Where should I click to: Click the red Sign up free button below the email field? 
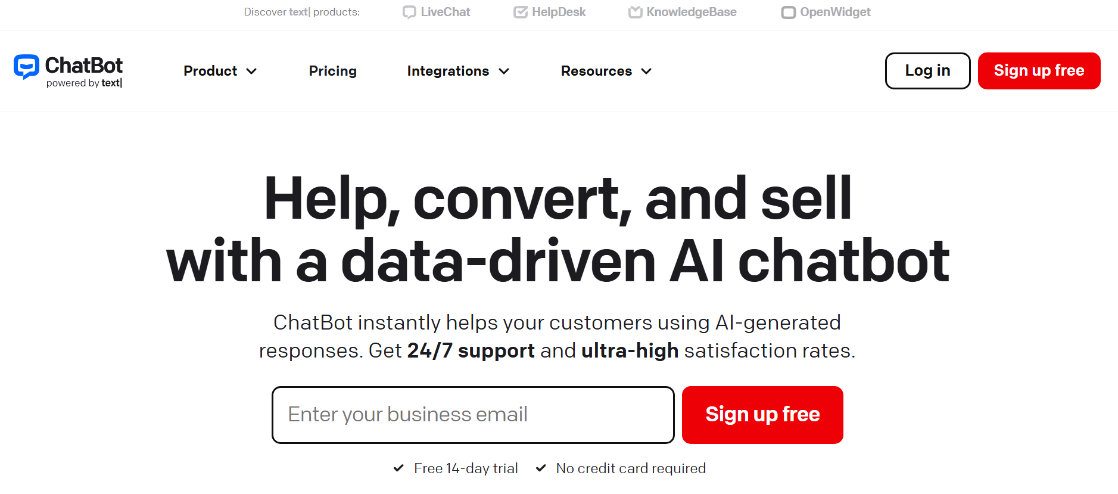point(762,415)
